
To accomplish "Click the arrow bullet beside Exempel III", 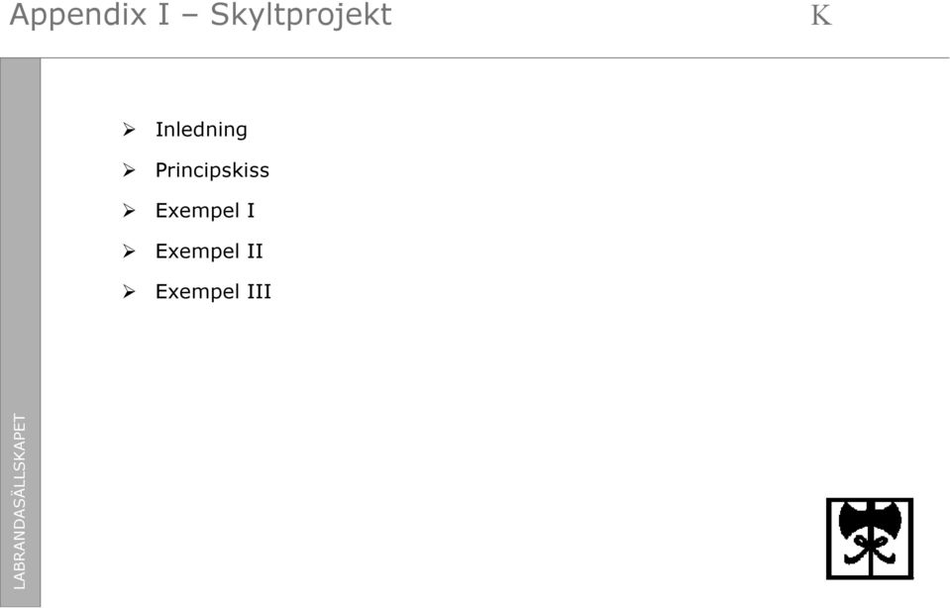I will pos(129,291).
